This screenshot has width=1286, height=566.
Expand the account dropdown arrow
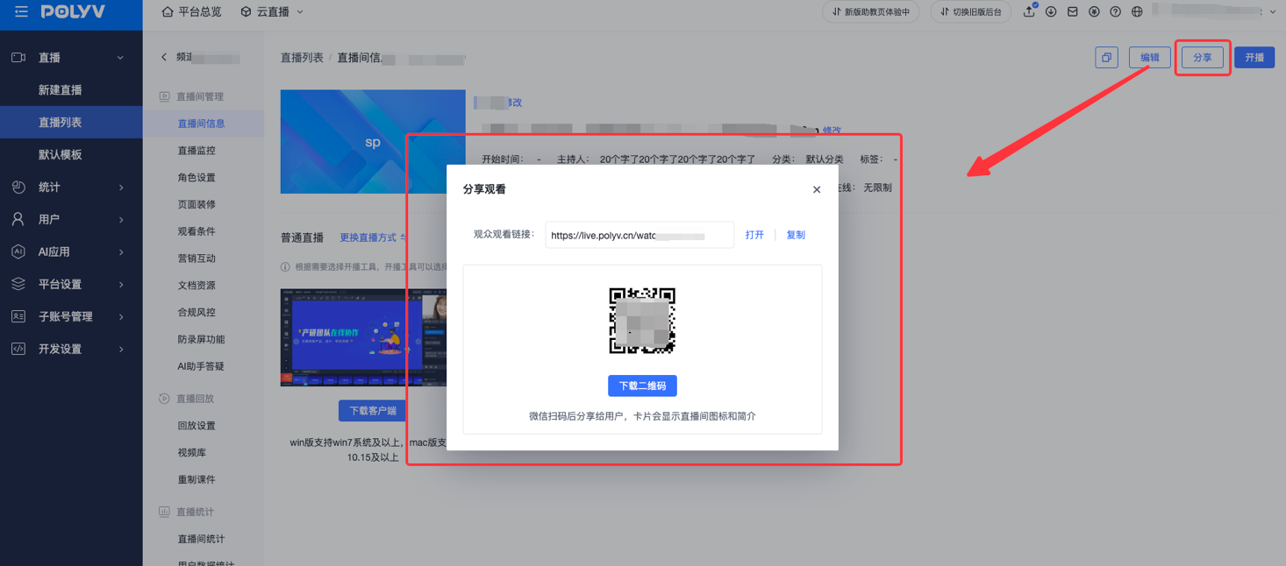(1273, 12)
